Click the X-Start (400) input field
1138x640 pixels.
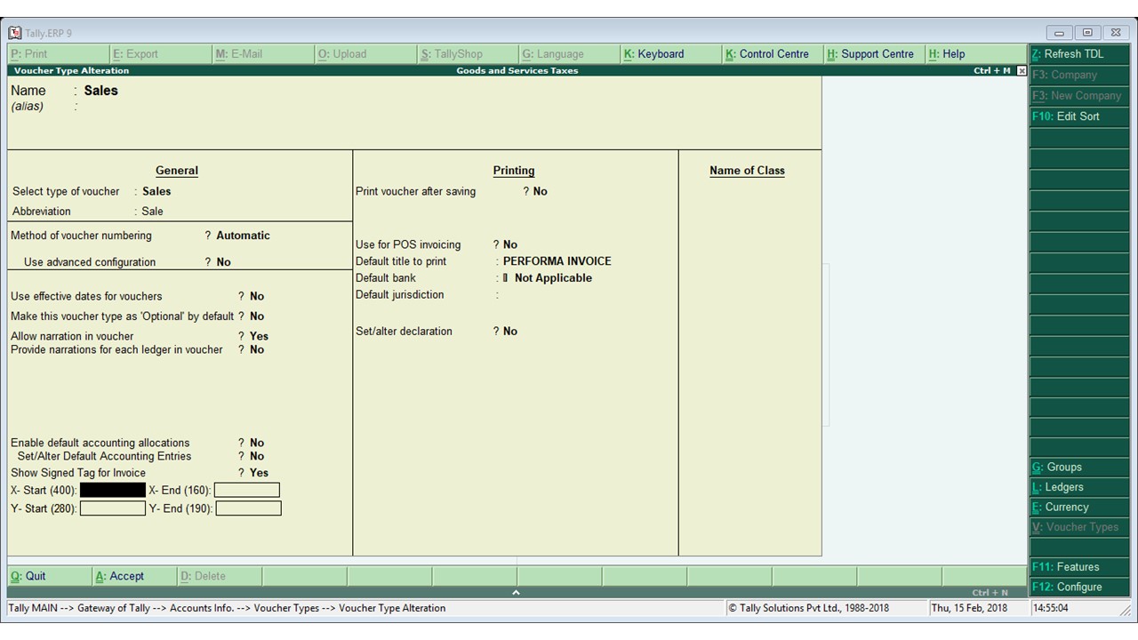[x=112, y=490]
